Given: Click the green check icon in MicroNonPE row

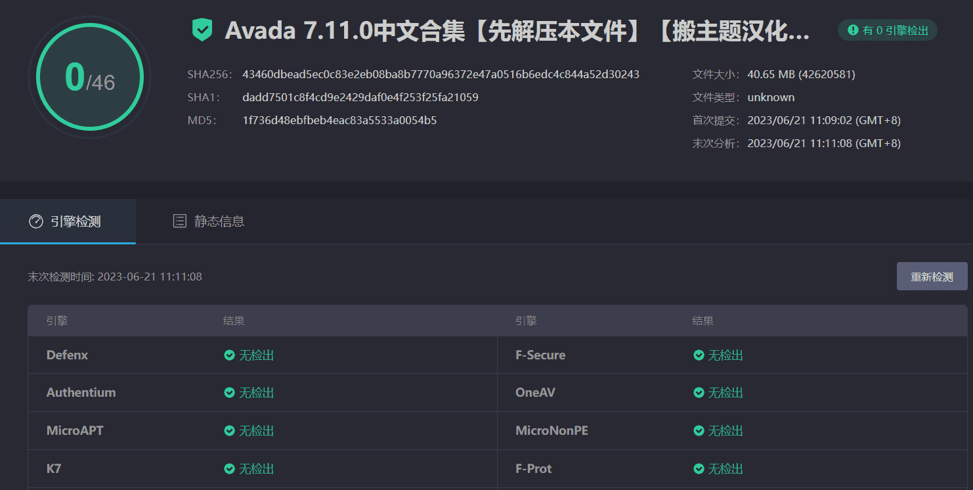Looking at the screenshot, I should [699, 431].
